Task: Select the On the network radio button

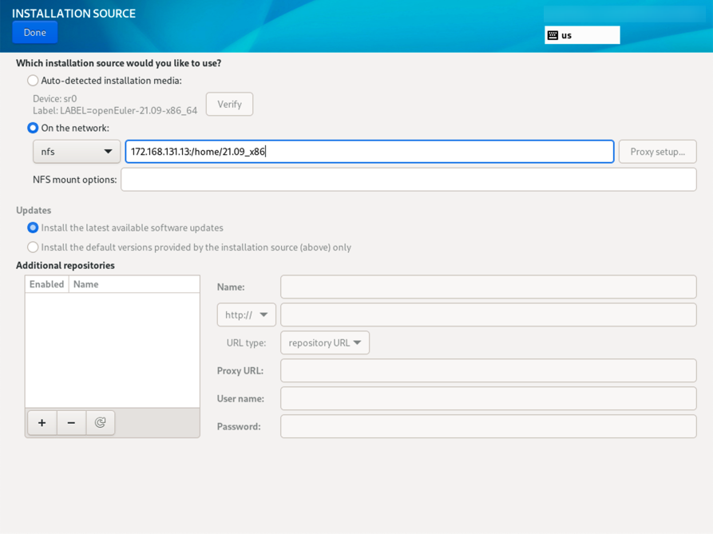Action: [33, 128]
